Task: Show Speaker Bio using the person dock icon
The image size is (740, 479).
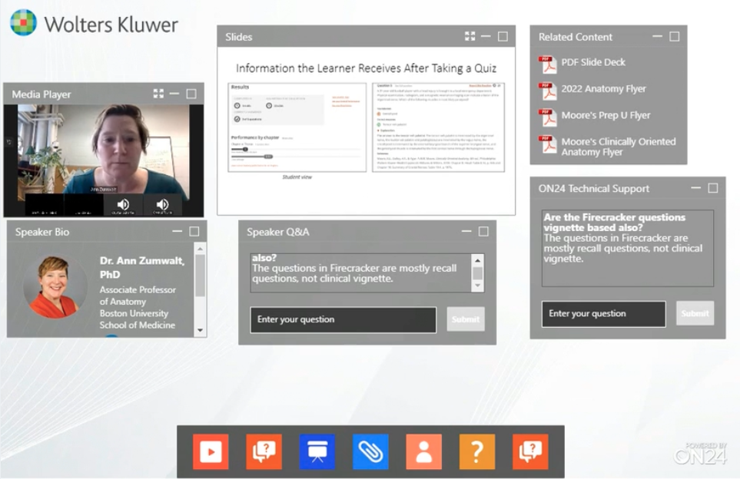Action: click(423, 451)
